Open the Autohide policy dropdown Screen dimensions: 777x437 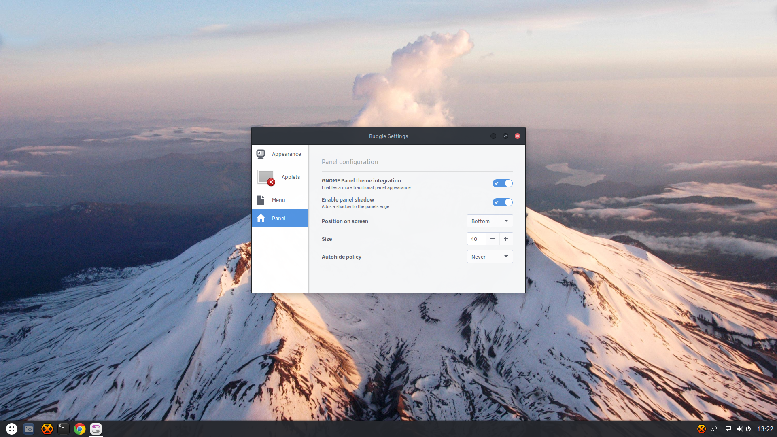point(490,257)
